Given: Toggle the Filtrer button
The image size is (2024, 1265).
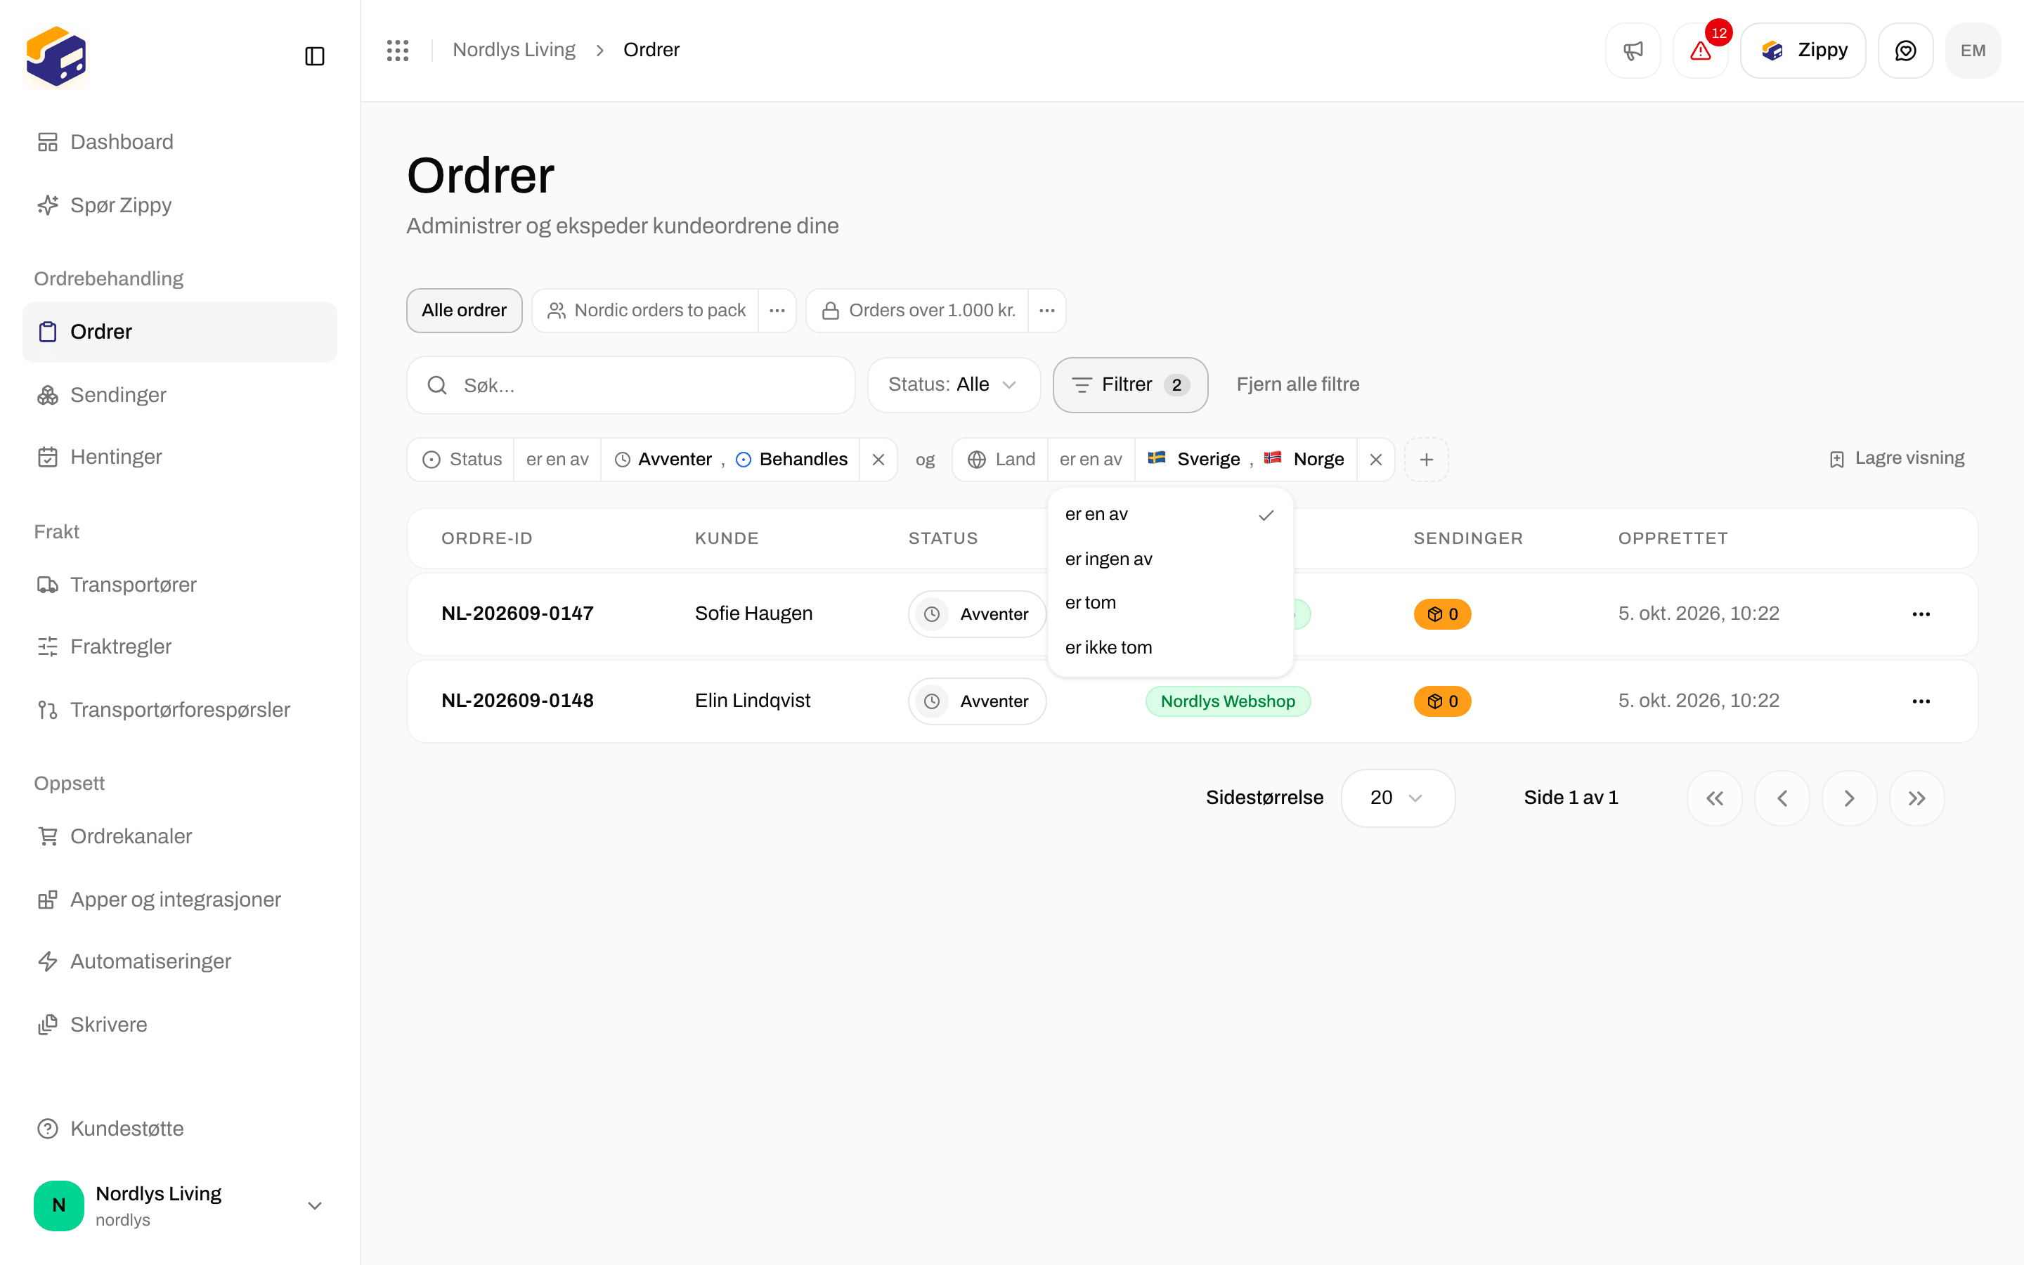Looking at the screenshot, I should coord(1130,385).
